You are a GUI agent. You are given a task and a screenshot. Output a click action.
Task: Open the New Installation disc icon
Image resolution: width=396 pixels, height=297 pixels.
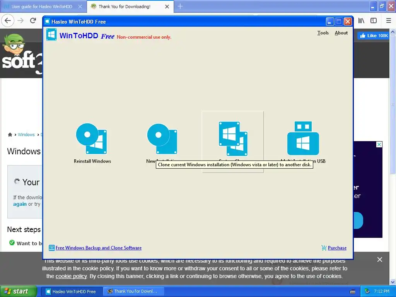click(162, 138)
